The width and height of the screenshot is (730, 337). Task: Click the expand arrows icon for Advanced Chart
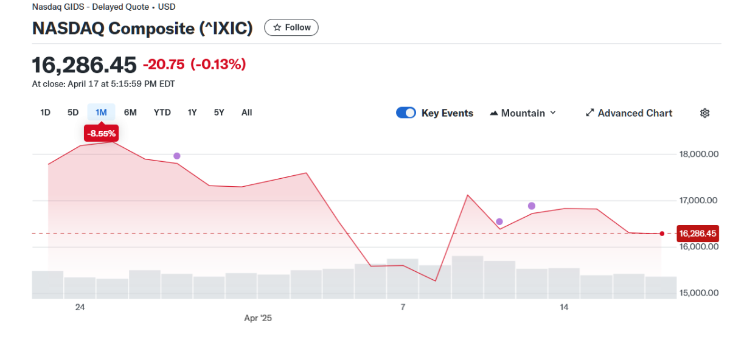point(589,113)
